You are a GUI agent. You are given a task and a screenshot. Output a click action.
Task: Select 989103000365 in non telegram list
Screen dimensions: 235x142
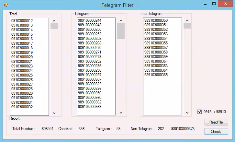tap(156, 75)
